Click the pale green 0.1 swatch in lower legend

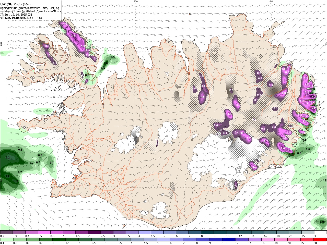[7, 240]
